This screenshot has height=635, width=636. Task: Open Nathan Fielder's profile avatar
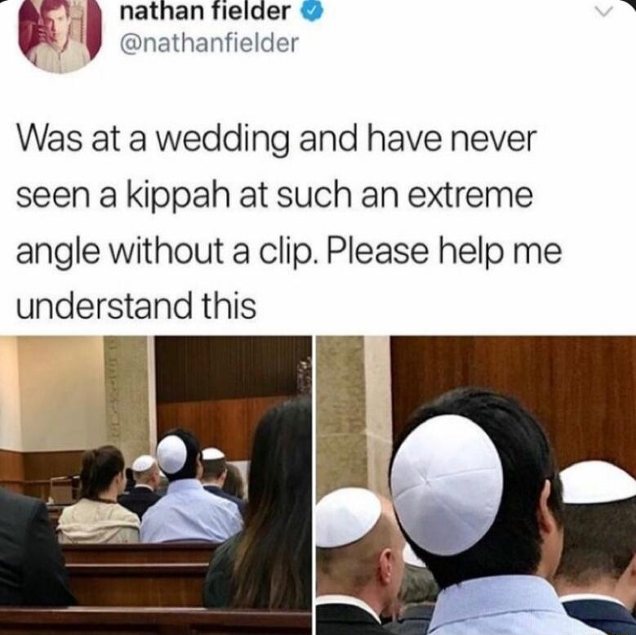pos(60,34)
